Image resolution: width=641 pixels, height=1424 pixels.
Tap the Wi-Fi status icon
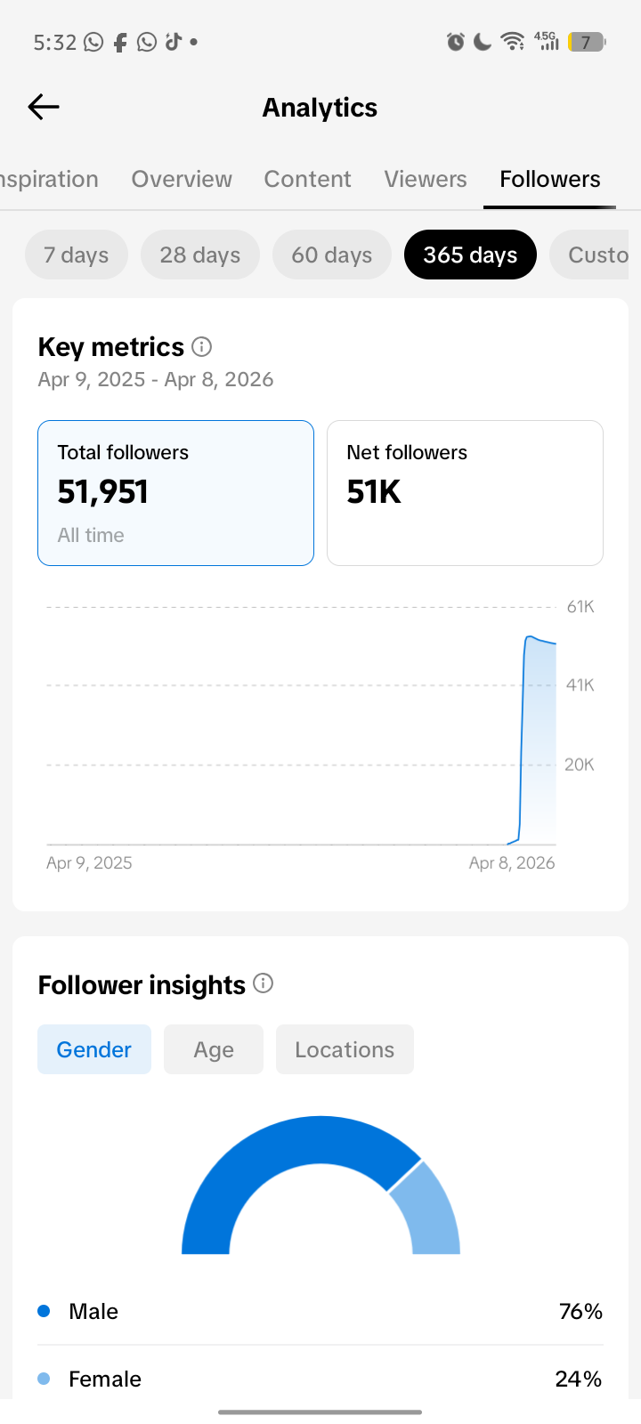click(512, 42)
